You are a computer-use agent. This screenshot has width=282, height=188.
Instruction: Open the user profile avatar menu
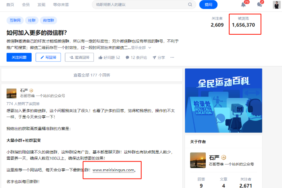pos(277,5)
